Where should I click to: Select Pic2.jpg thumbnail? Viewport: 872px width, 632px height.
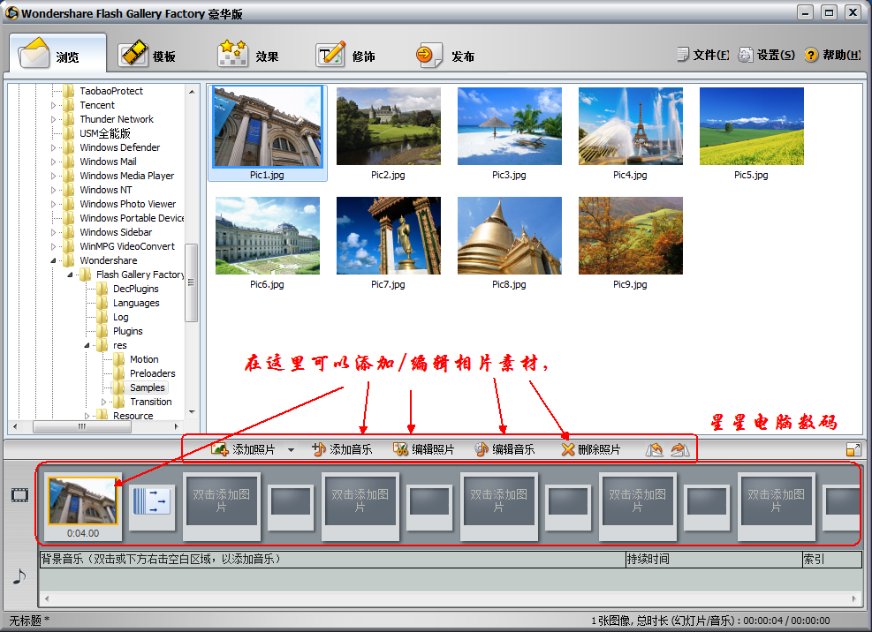(x=388, y=126)
